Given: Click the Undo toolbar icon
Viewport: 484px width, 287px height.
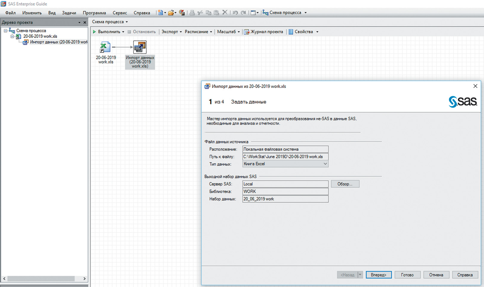Looking at the screenshot, I should 235,13.
